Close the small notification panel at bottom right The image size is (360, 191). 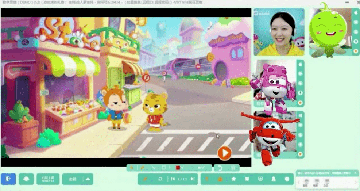point(355,173)
